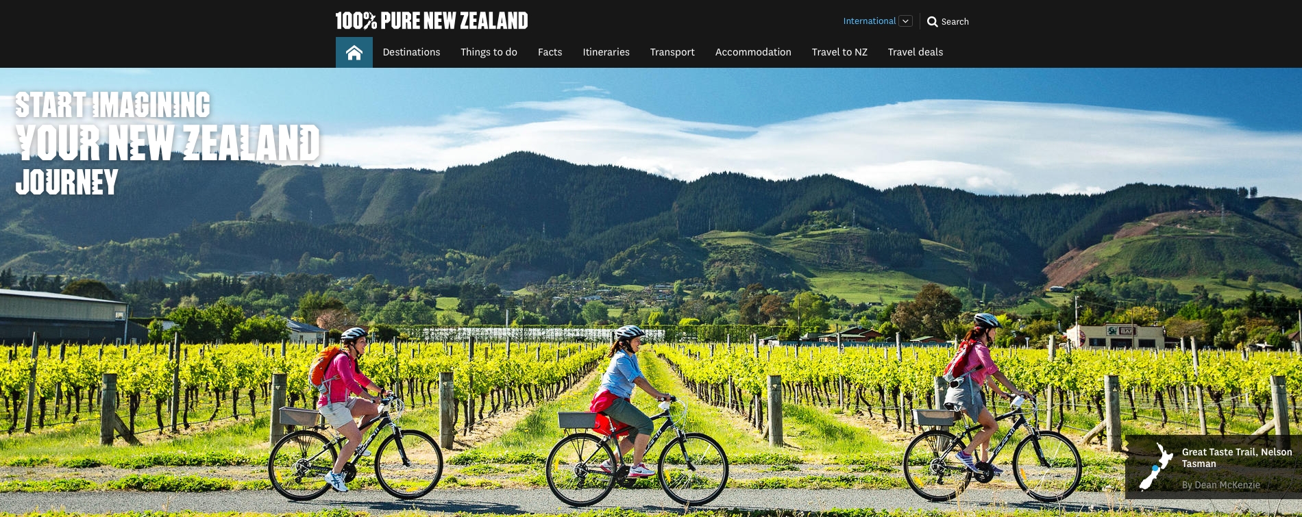Open the Travel deals menu

click(915, 52)
